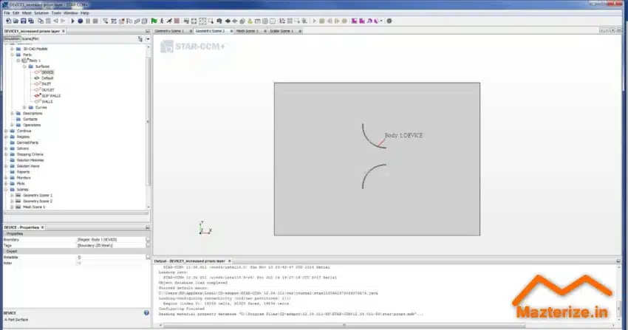The image size is (628, 330).
Task: Click the running man Run icon
Action: [x=162, y=21]
